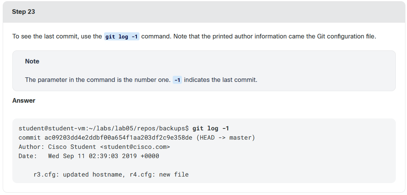The height and width of the screenshot is (195, 407).
Task: Click the (HEAD -> master) reference
Action: point(225,138)
